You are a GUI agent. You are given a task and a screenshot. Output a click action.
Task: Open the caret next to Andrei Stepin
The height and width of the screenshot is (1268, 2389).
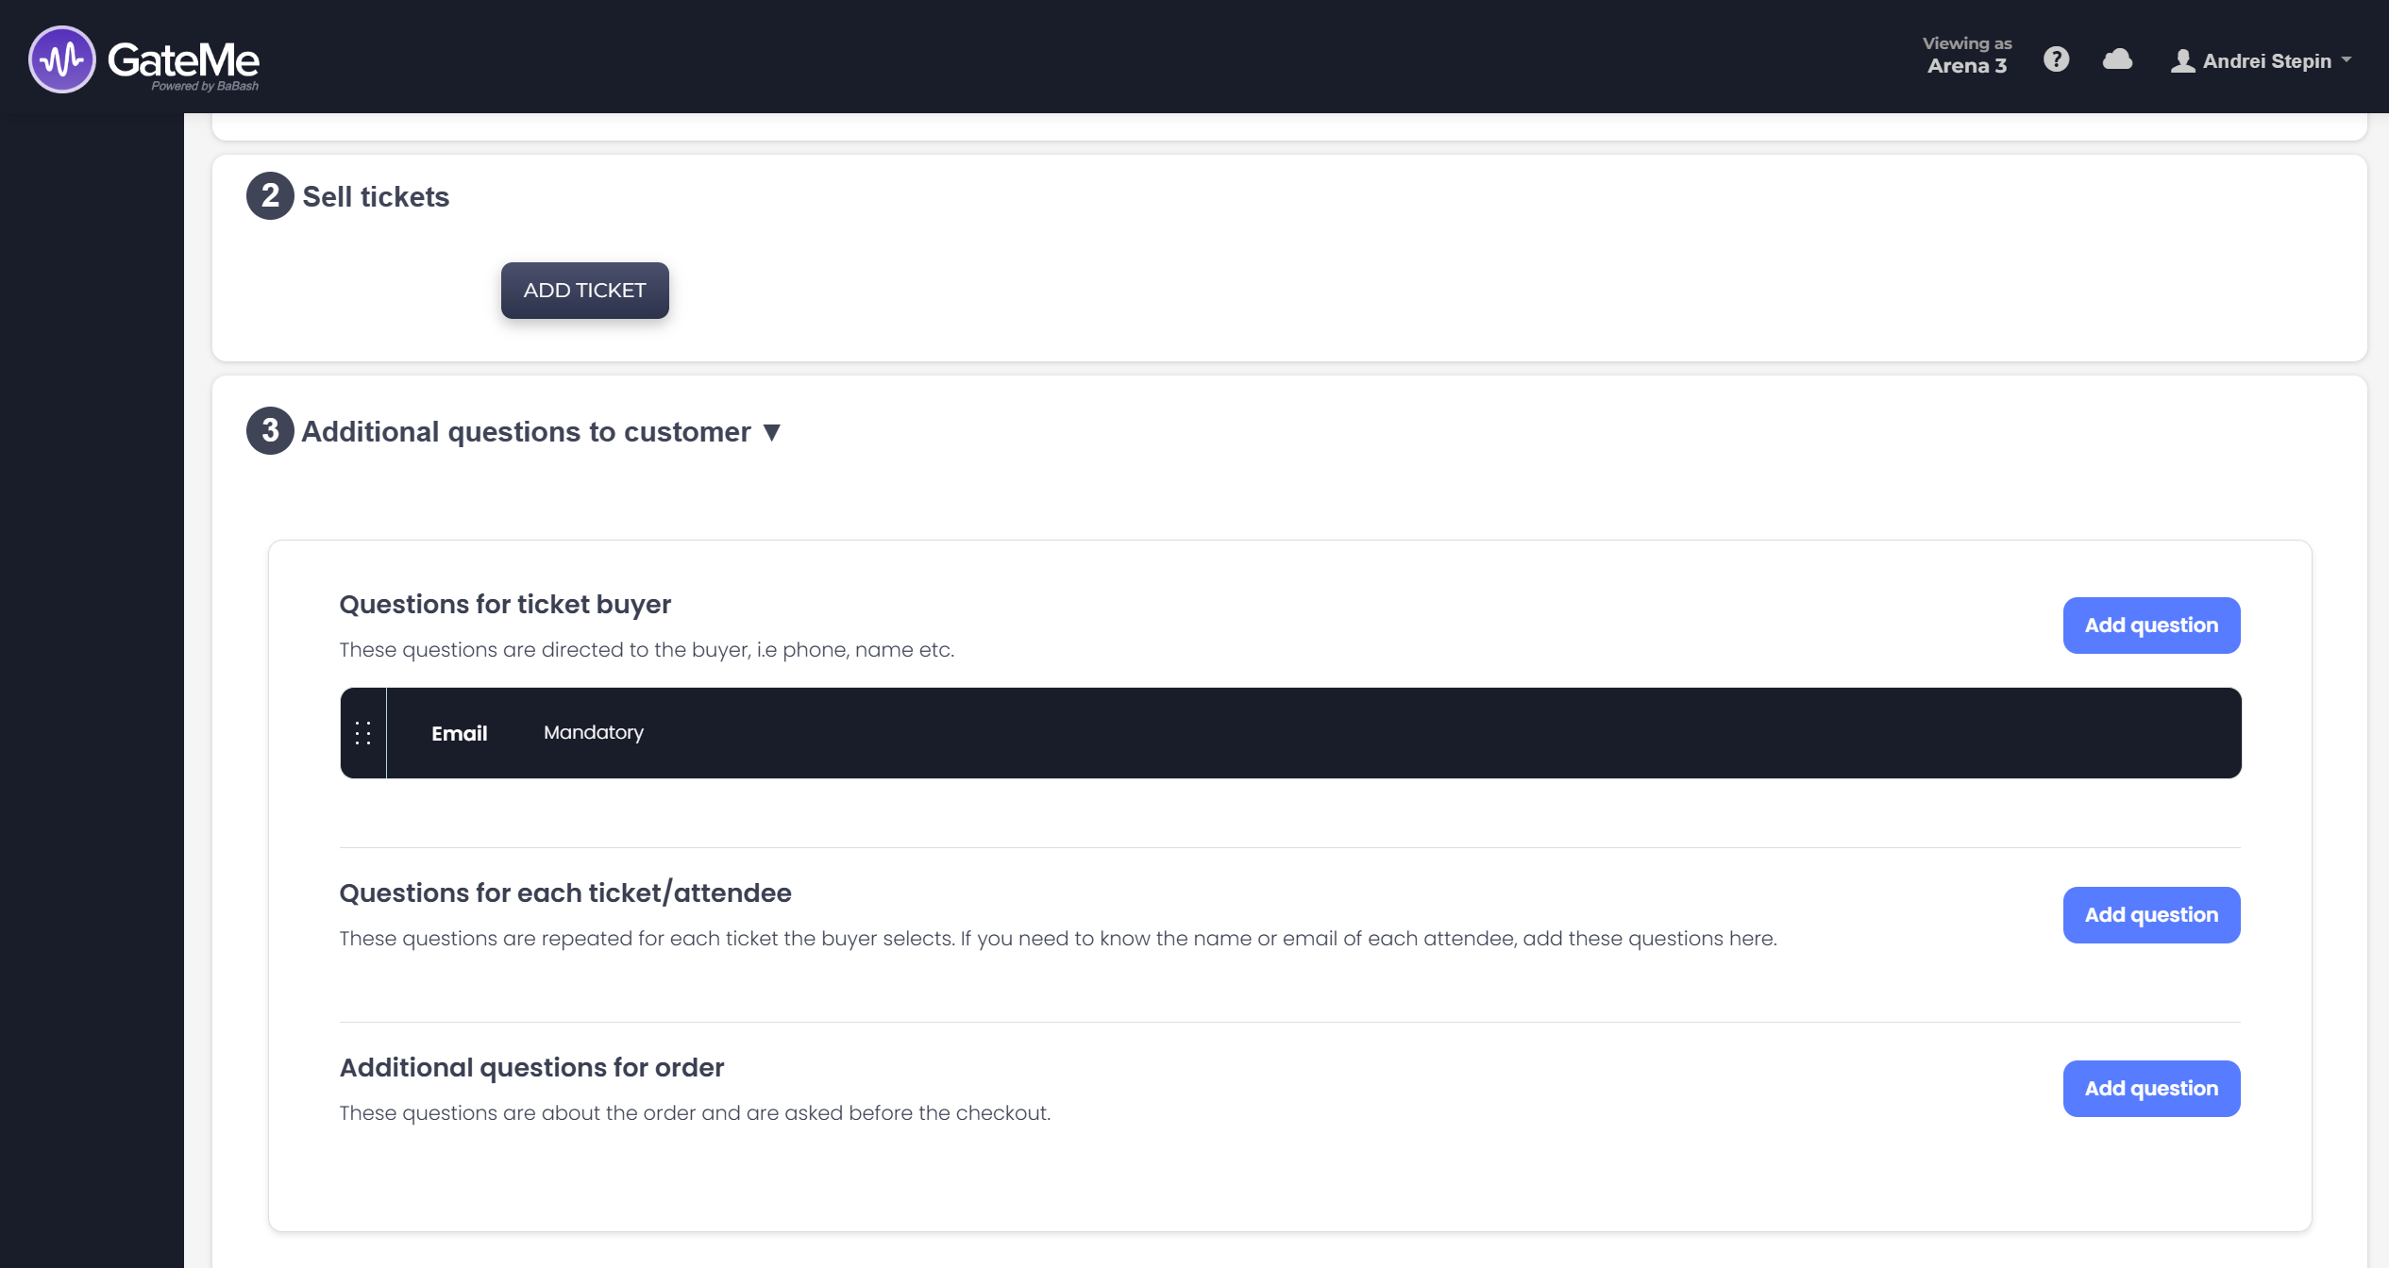click(x=2347, y=59)
